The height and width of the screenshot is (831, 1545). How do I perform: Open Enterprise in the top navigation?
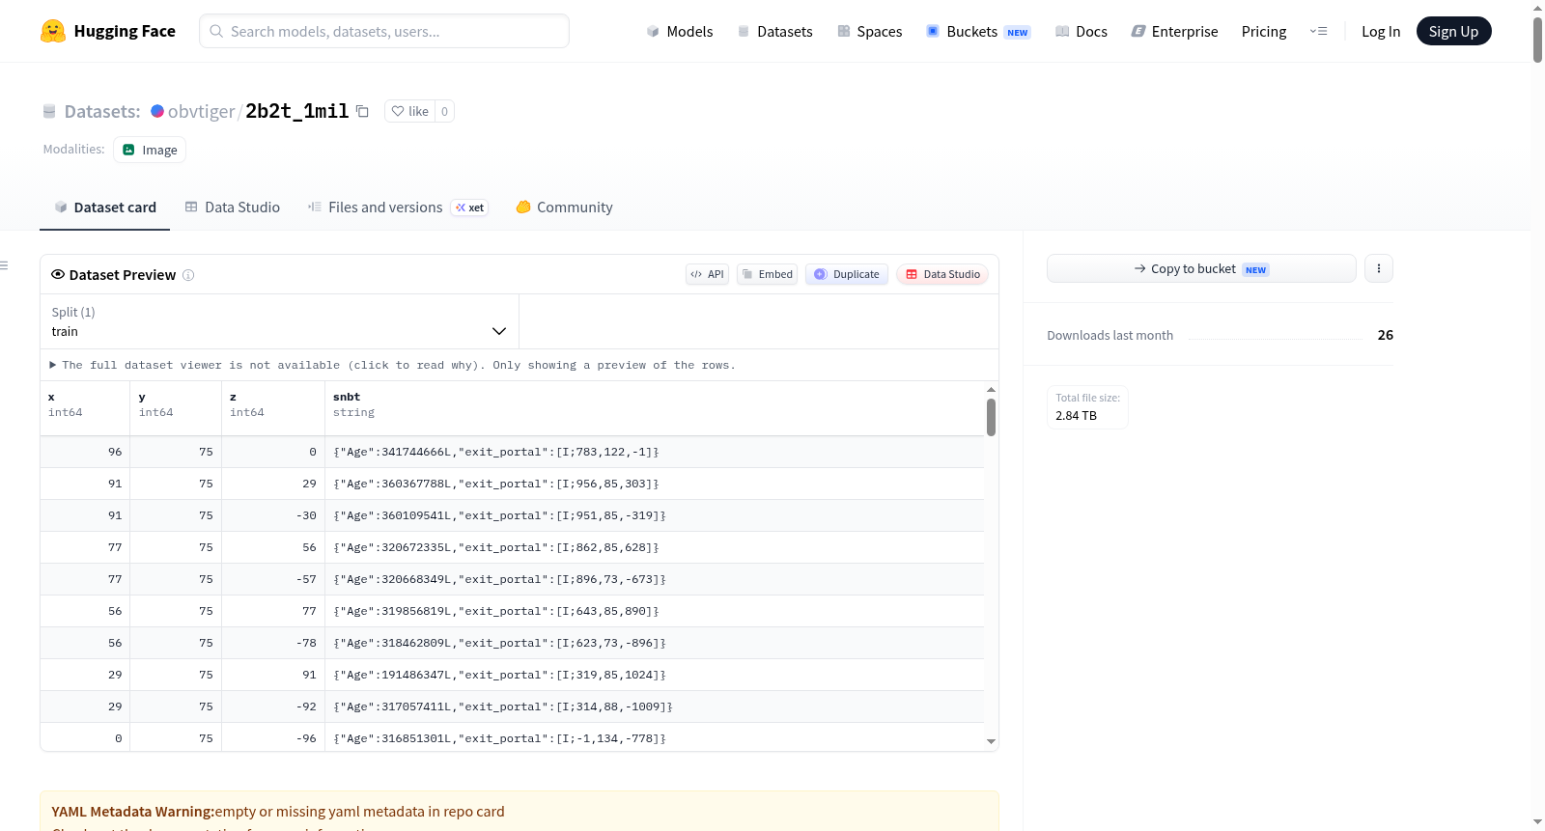click(x=1174, y=31)
